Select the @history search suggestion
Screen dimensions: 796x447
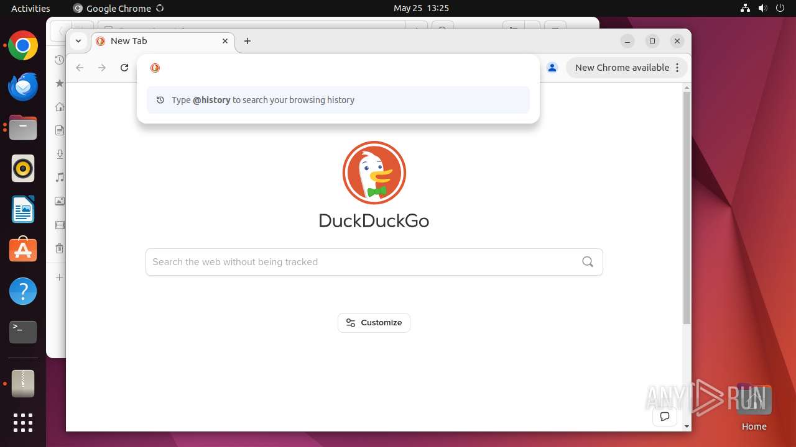click(x=338, y=100)
